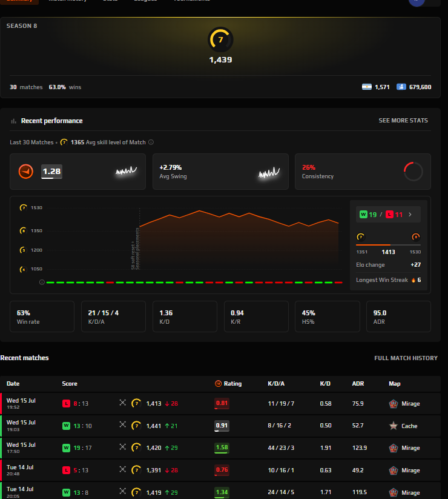
Task: Click the 44 / 23 / 3 K/D/A value
Action: (x=281, y=448)
